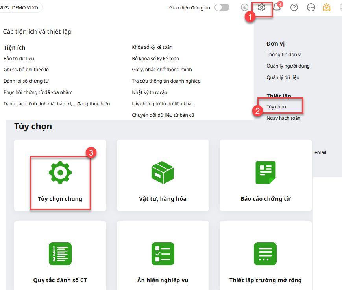The image size is (342, 290).
Task: Toggle the Giao diện đơn giản switch
Action: (222, 7)
